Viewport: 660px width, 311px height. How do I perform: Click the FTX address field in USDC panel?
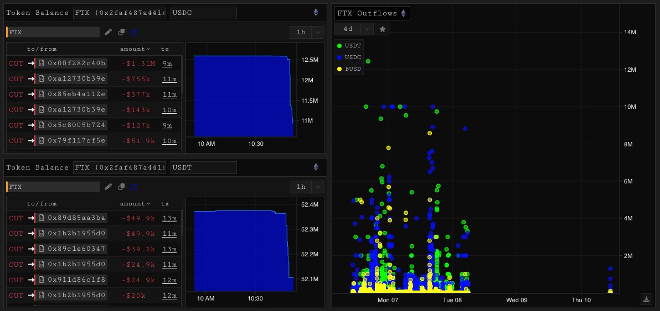click(120, 13)
